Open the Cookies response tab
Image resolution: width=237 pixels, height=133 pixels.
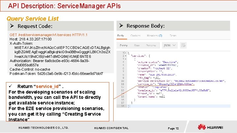[x=135, y=35]
